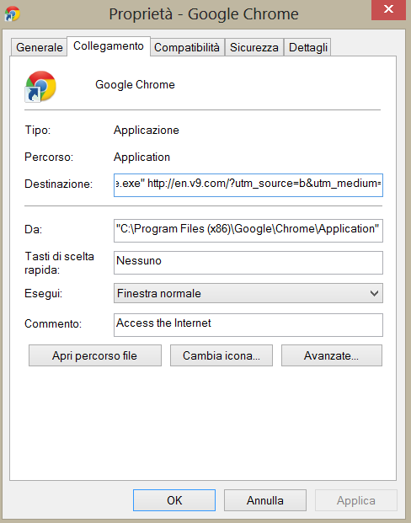Click the Esegui dropdown arrow chevron
Image resolution: width=411 pixels, height=523 pixels.
pyautogui.click(x=374, y=294)
